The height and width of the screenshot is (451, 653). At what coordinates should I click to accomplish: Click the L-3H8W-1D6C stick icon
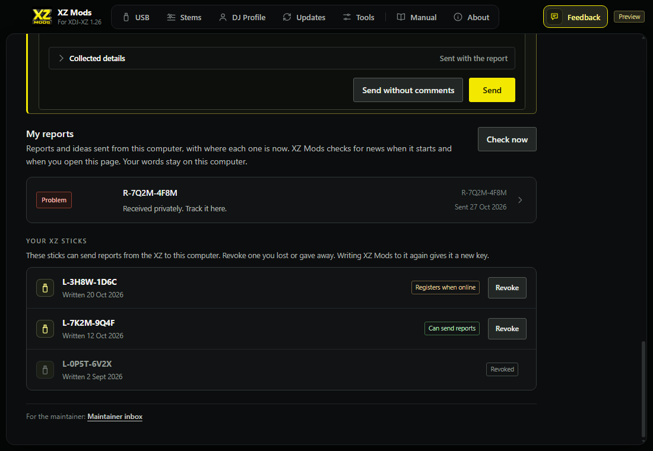(x=45, y=288)
